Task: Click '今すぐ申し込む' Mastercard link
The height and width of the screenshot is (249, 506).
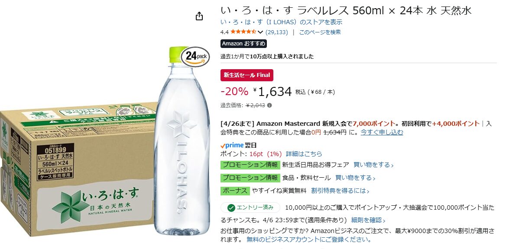Action: click(382, 132)
